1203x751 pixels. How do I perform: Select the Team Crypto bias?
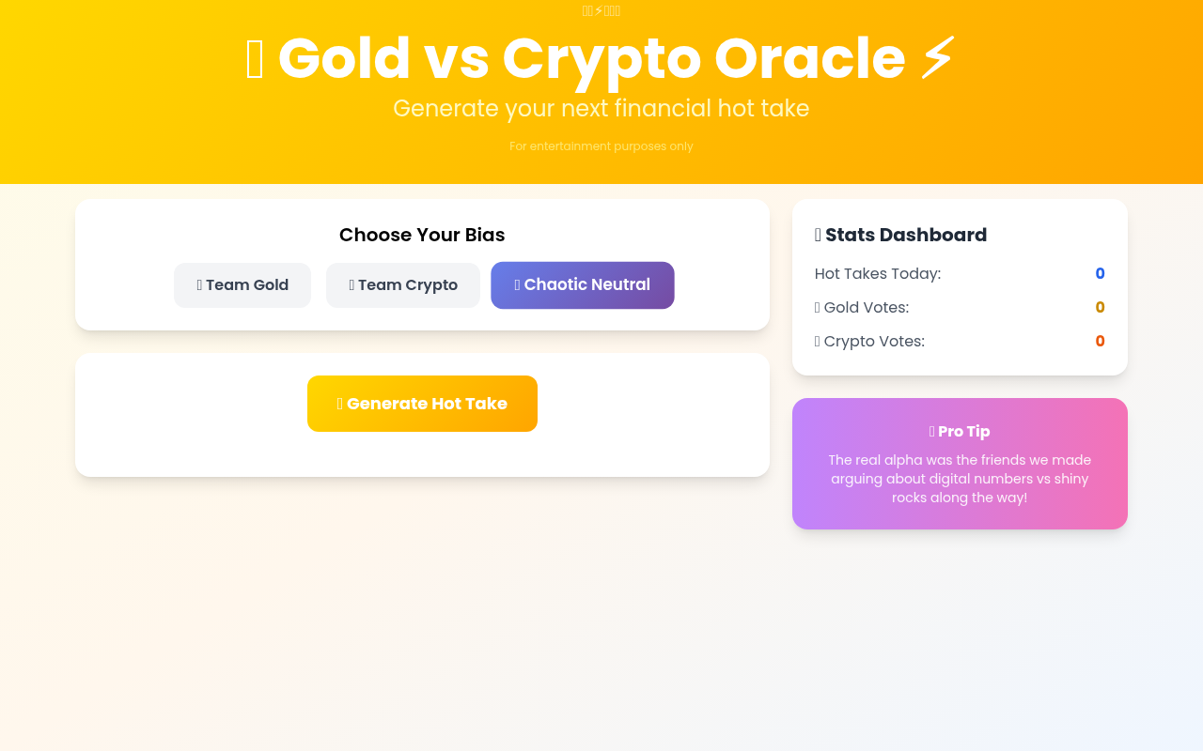(402, 284)
